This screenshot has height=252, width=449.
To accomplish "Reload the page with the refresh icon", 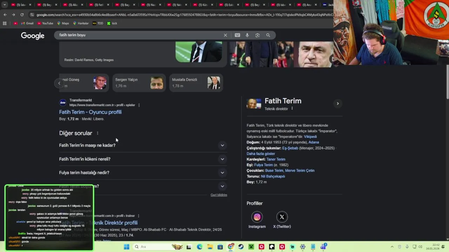I will coord(22,15).
